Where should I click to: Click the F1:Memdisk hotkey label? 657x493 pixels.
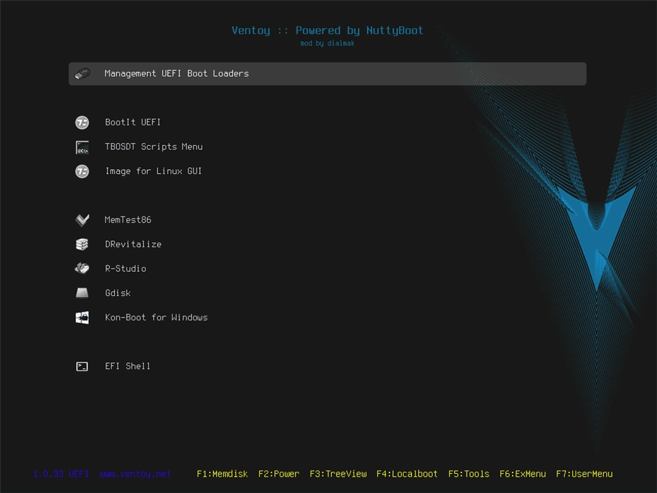pos(222,474)
